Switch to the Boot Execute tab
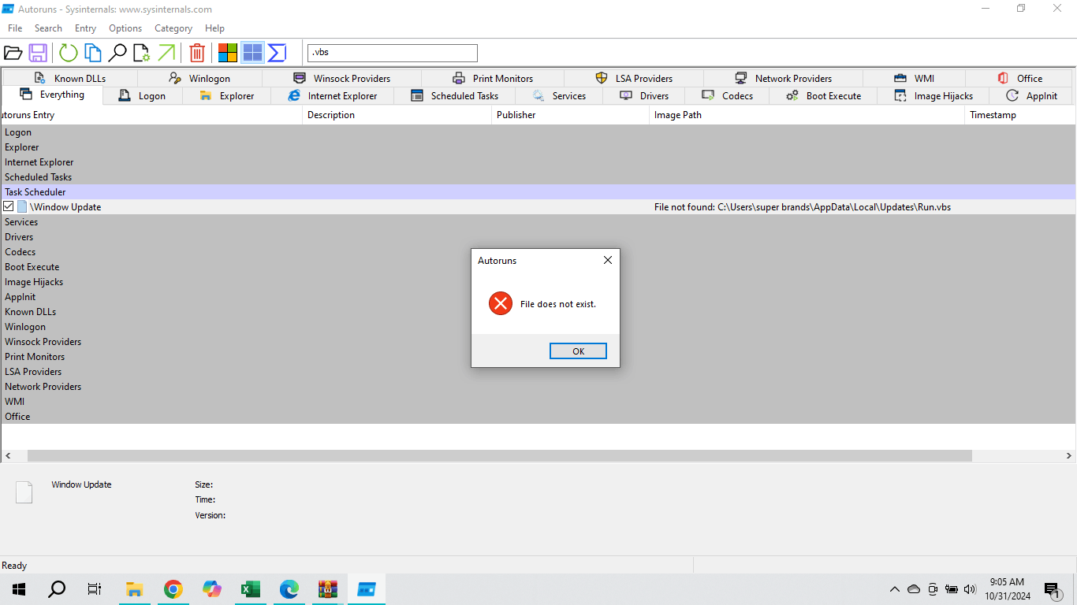Viewport: 1077px width, 605px height. pos(823,95)
